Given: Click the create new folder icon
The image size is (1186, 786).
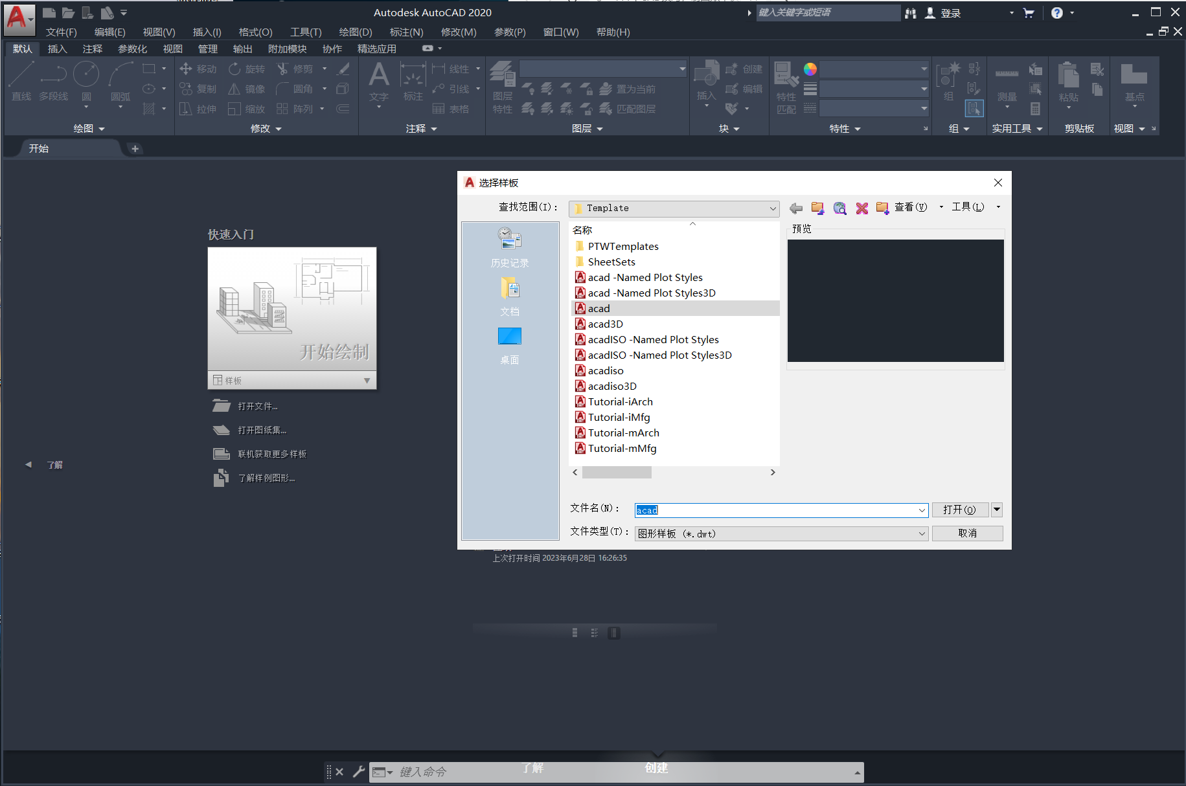Looking at the screenshot, I should click(882, 208).
